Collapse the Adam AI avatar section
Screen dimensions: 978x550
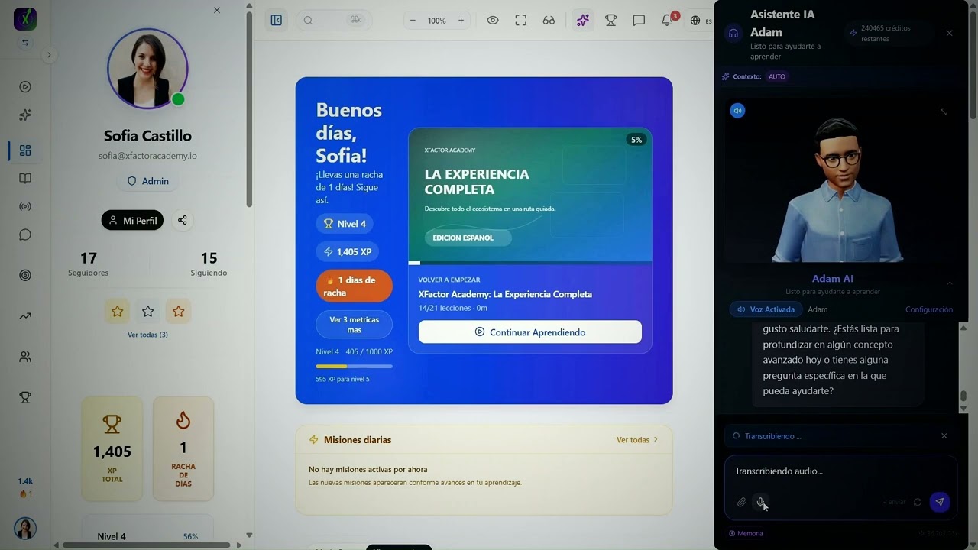point(950,283)
